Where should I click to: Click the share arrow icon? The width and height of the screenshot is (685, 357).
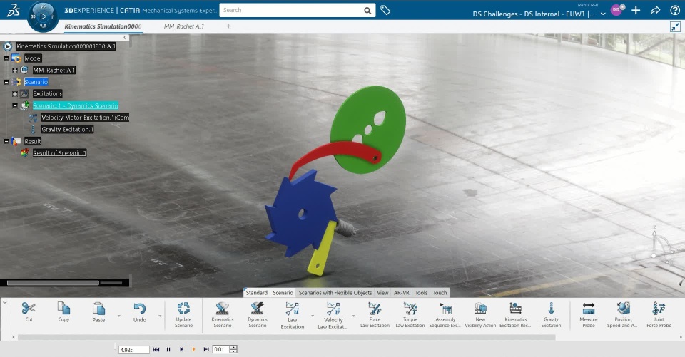(x=655, y=10)
